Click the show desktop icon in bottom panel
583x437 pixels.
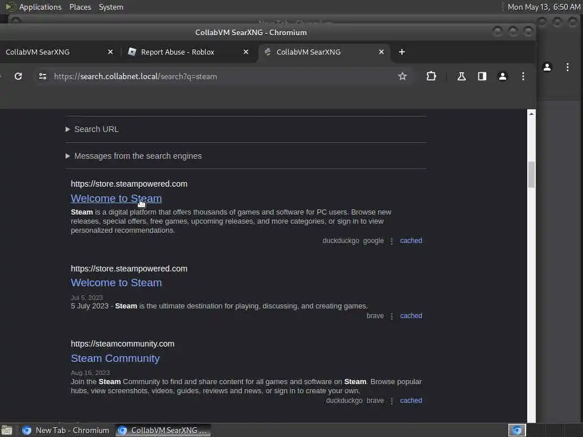coord(7,430)
